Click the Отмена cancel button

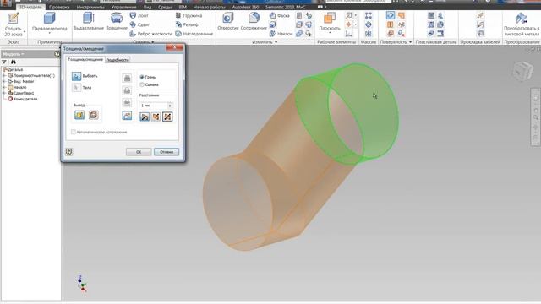pyautogui.click(x=167, y=152)
